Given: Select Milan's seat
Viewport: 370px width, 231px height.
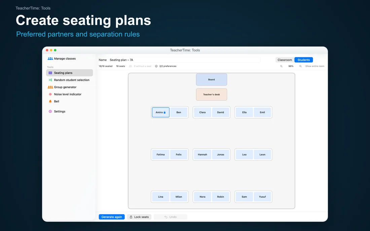Looking at the screenshot, I should 179,197.
